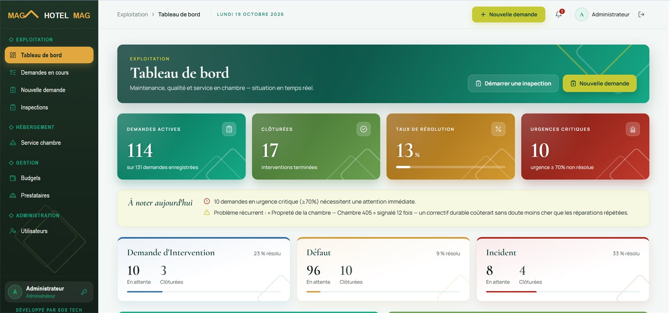Open the Défaut category card
The height and width of the screenshot is (313, 670).
click(x=383, y=269)
